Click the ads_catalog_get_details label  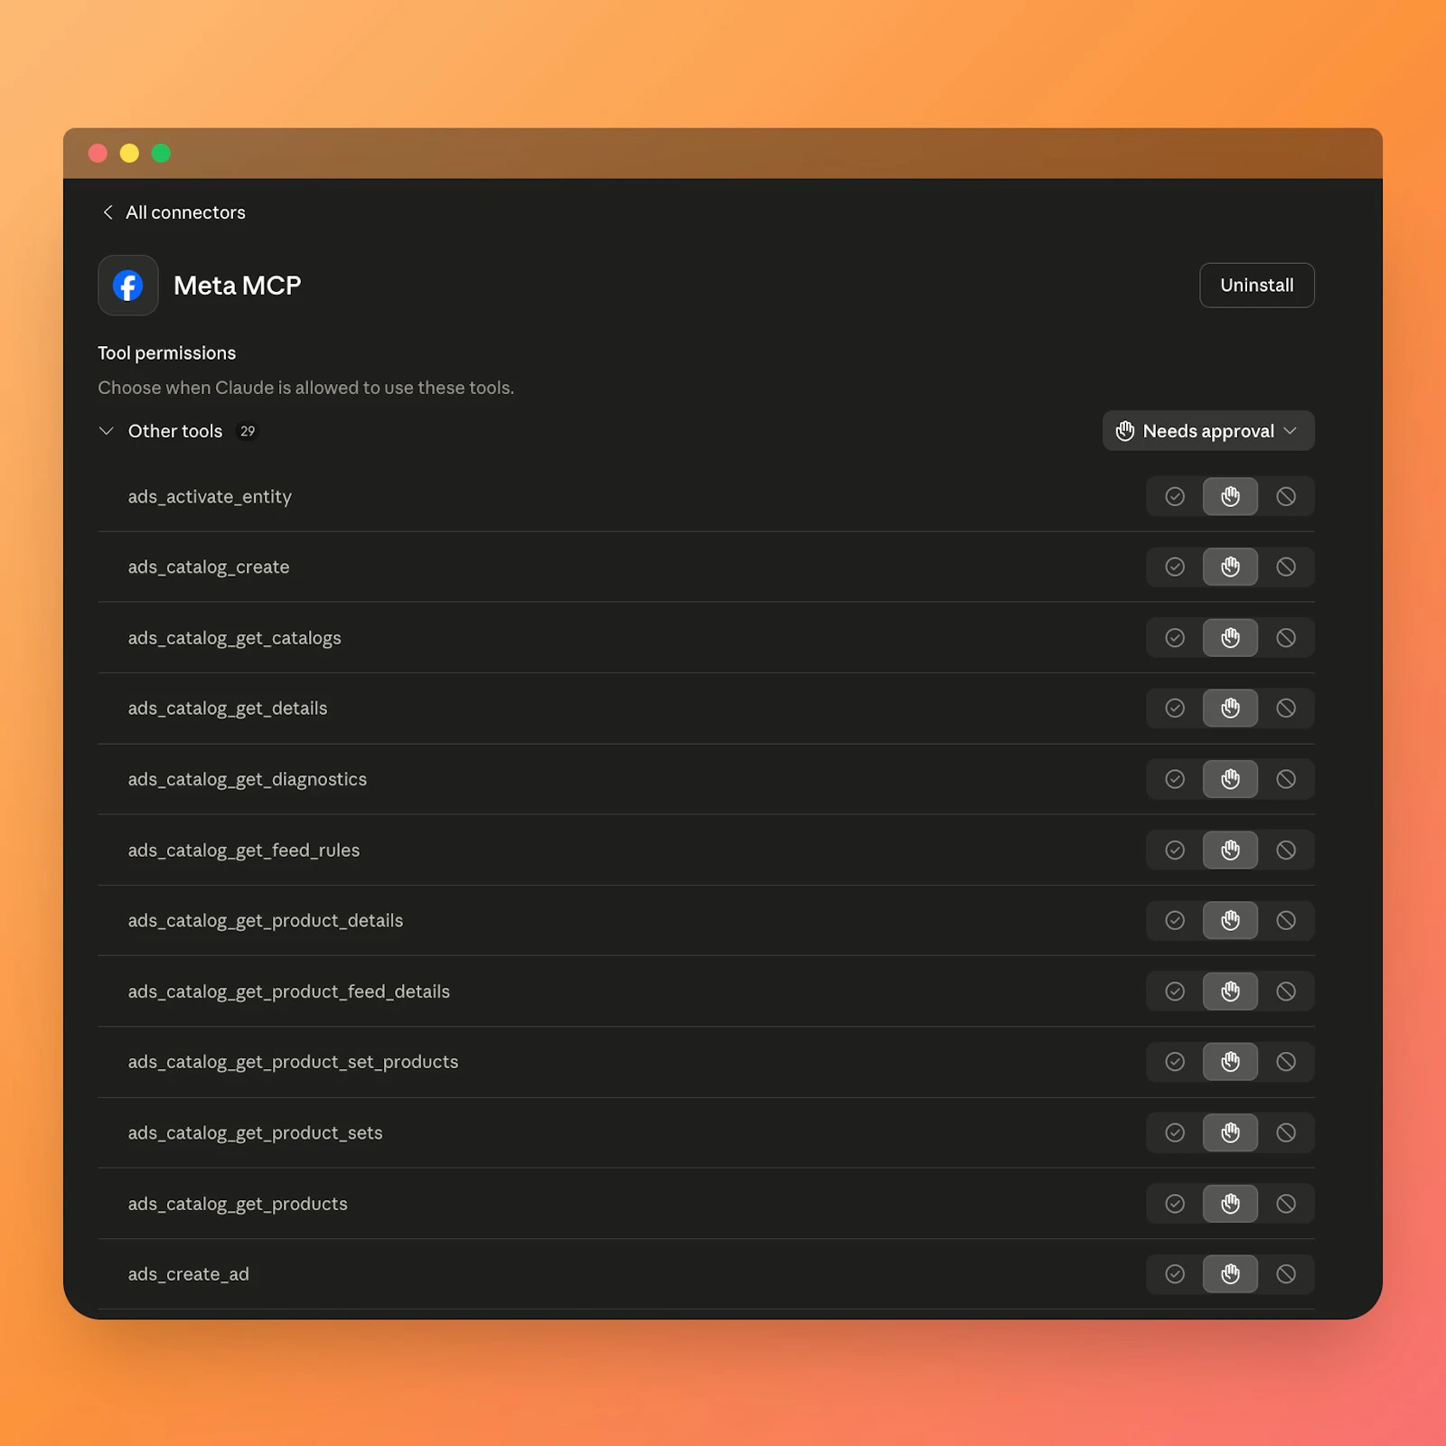228,709
